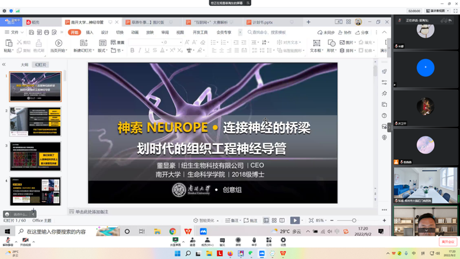Click the font color A icon
Image resolution: width=460 pixels, height=259 pixels.
coord(162,50)
